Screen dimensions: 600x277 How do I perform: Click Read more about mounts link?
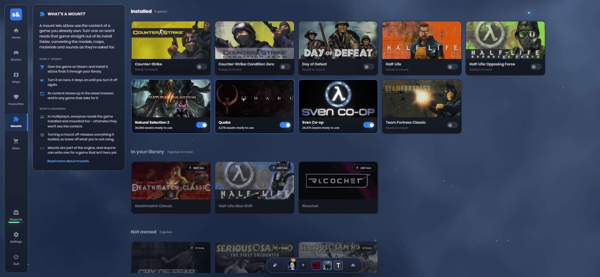(x=68, y=161)
